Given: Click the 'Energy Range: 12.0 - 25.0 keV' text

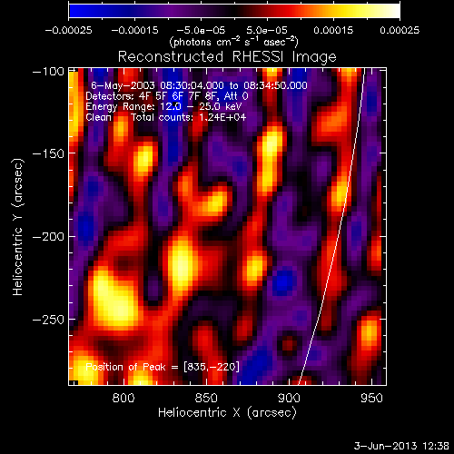Looking at the screenshot, I should 163,107.
